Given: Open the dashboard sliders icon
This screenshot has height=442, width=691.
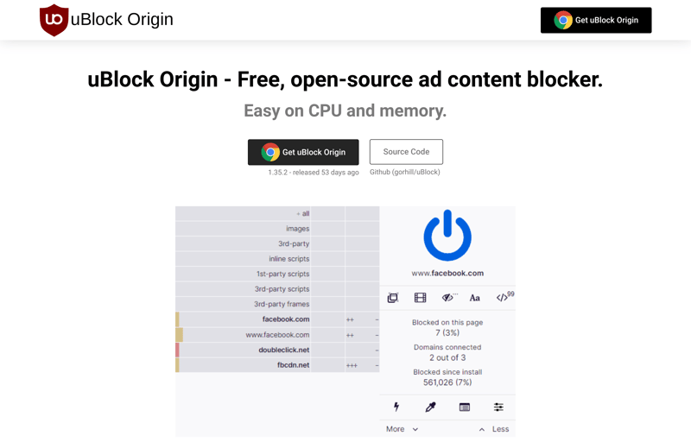Looking at the screenshot, I should click(x=498, y=407).
